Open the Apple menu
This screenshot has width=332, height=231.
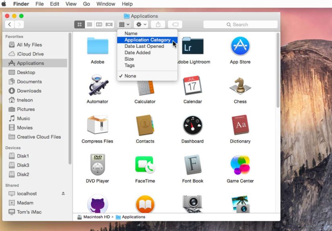[x=4, y=4]
